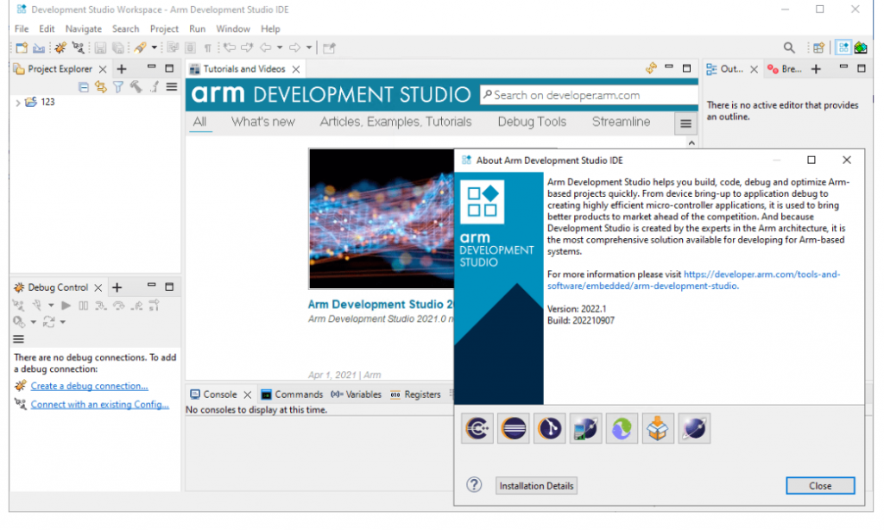Click the refresh icon in Tutorials tab bar
This screenshot has height=530, width=884.
tap(651, 68)
